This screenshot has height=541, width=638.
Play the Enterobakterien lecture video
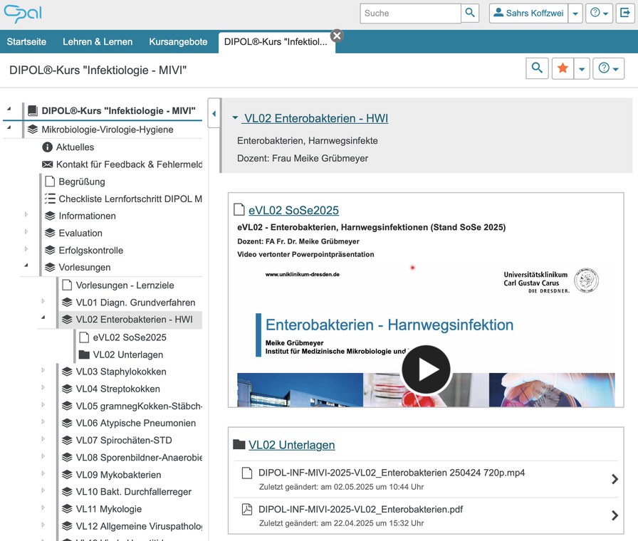click(x=426, y=369)
